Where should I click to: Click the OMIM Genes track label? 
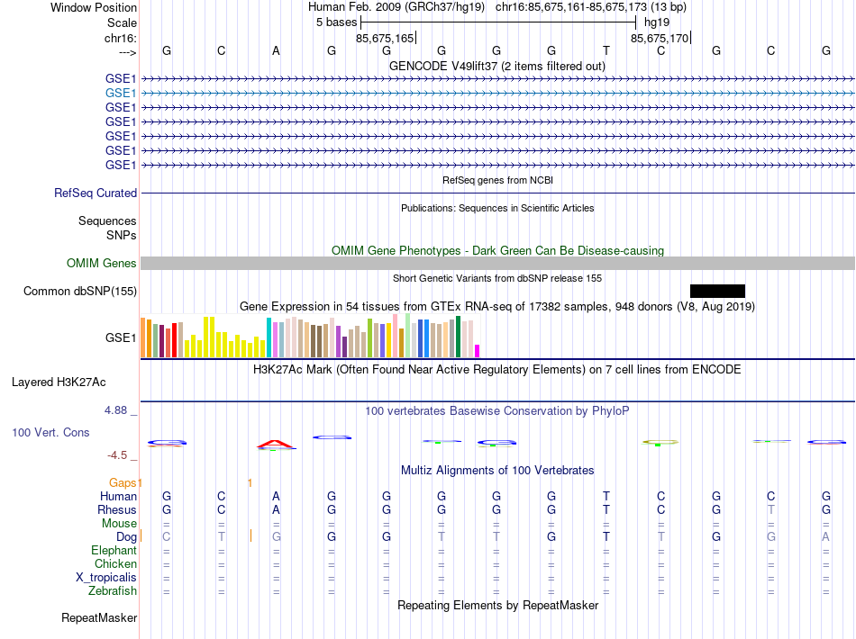[x=102, y=264]
